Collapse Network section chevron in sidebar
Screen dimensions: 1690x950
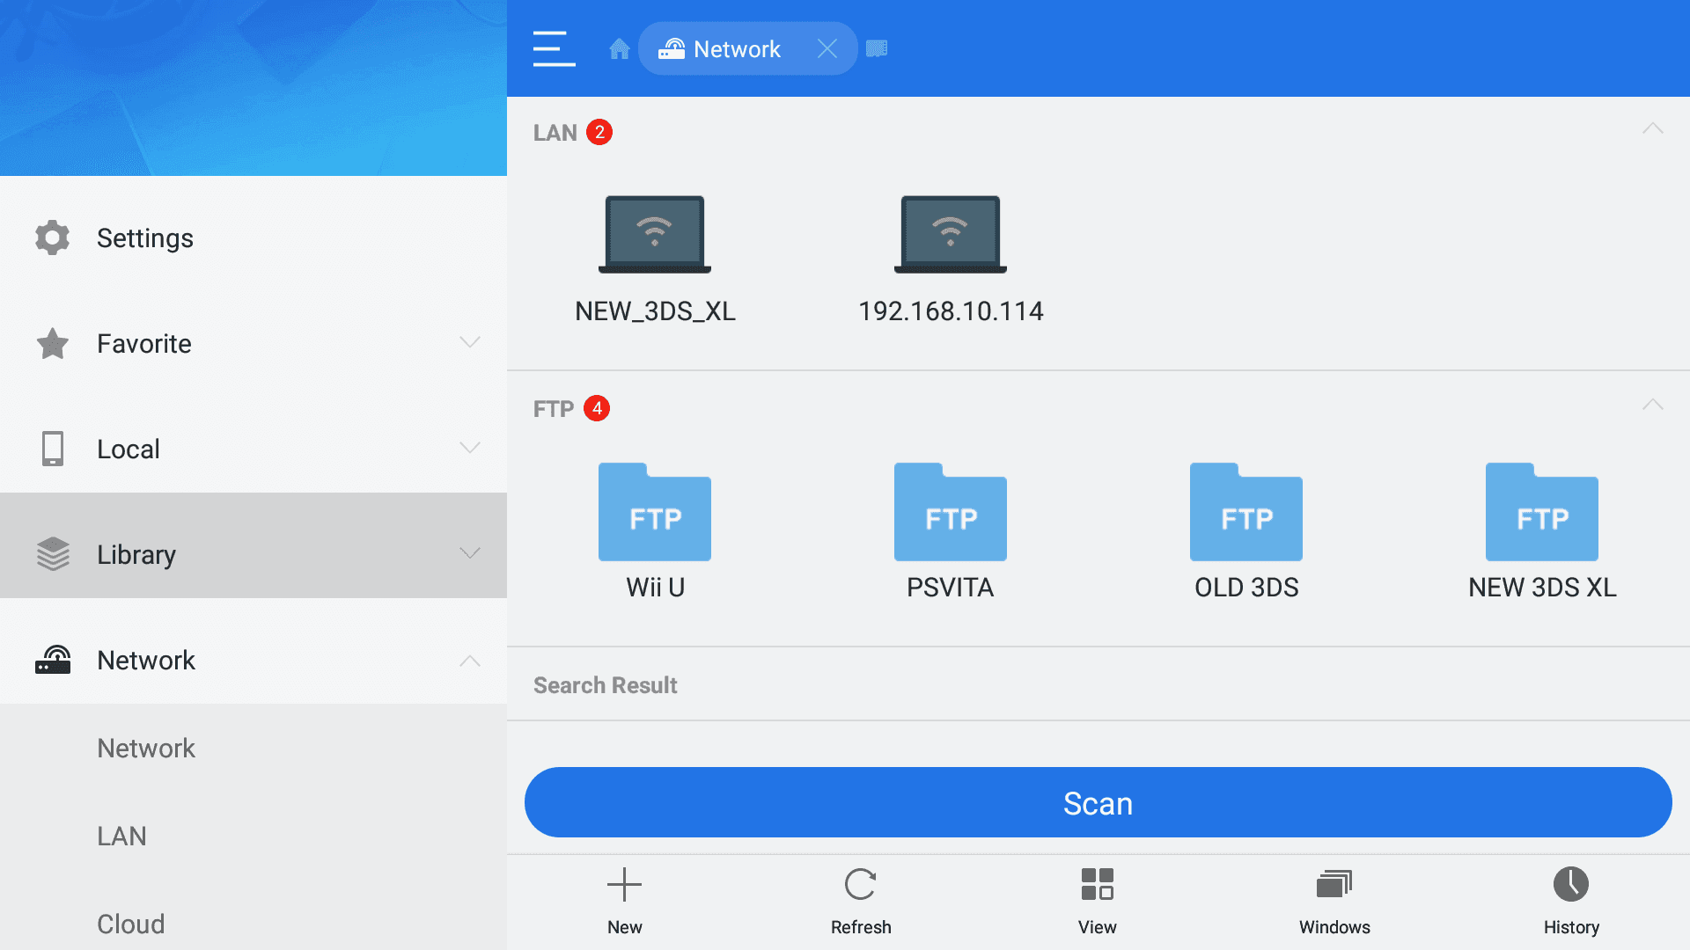pyautogui.click(x=470, y=661)
